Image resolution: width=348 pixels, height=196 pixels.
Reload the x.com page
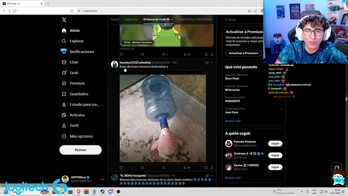point(15,11)
